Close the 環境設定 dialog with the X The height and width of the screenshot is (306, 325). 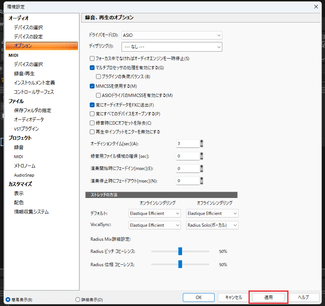(x=316, y=7)
